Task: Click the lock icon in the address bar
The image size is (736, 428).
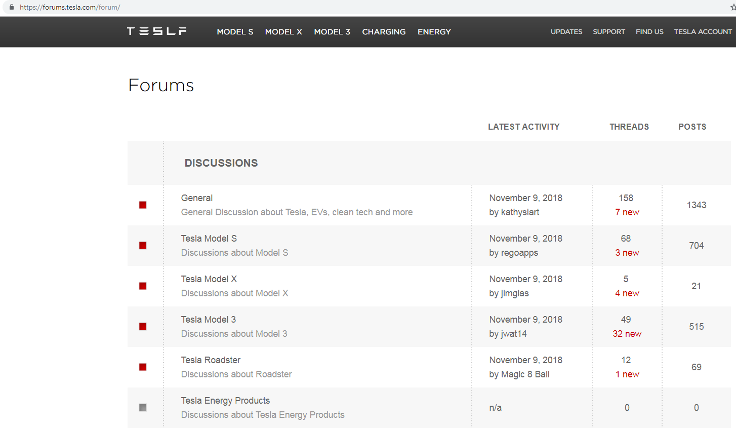Action: point(12,7)
